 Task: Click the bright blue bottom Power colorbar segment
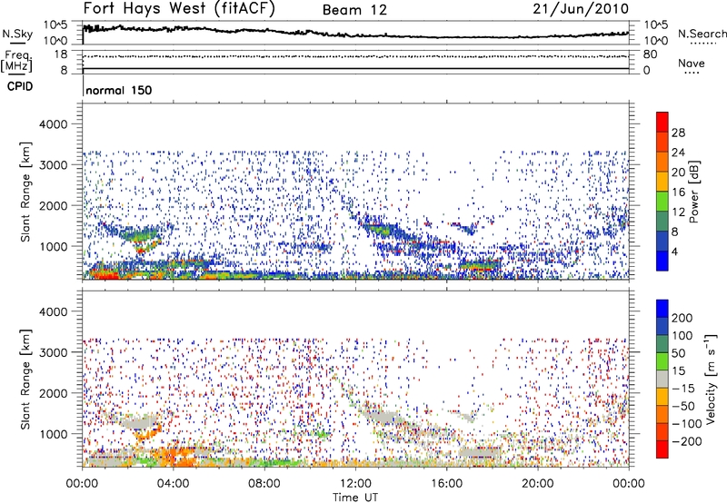(x=662, y=261)
